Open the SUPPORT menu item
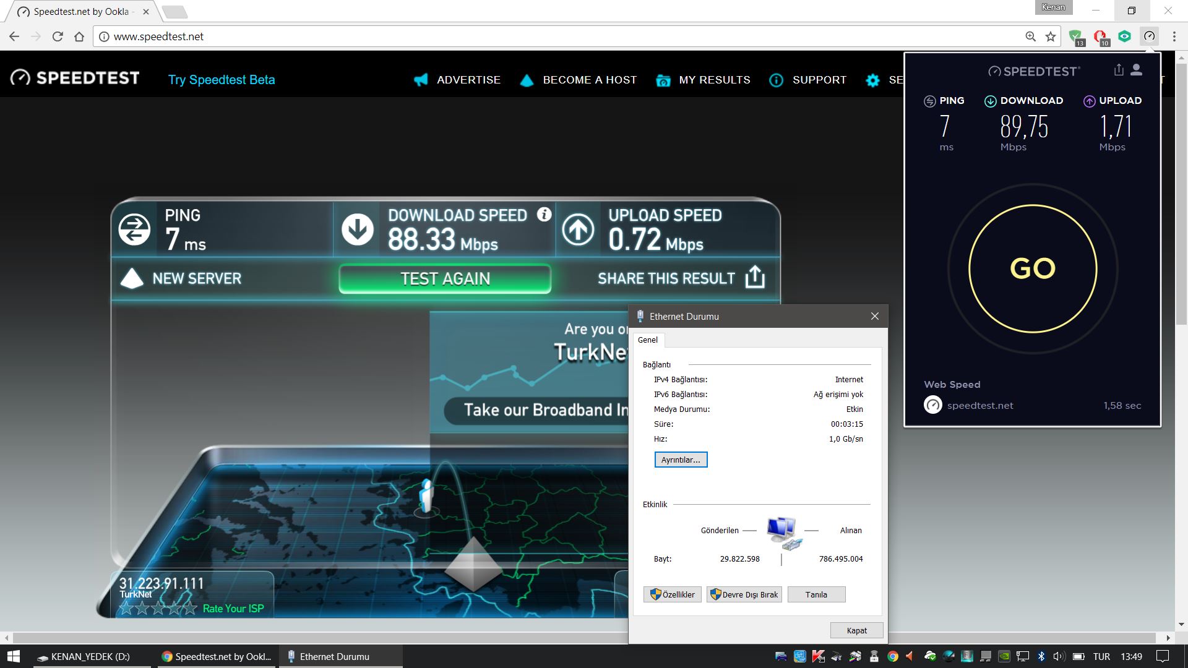Screen dimensions: 1188x668 807,80
